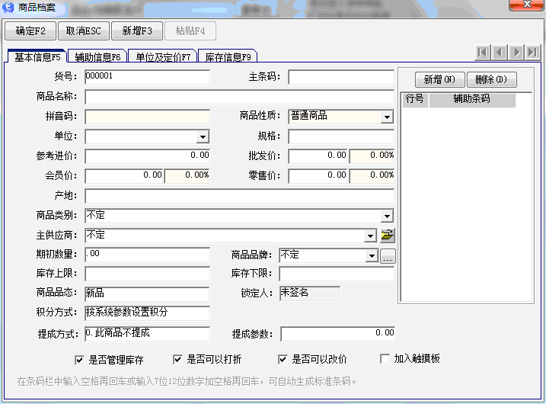Click the ellipsis button beside 商品品牌

tap(388, 256)
